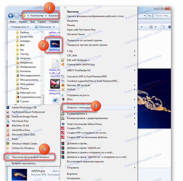Choose Вырезать in context menu

[72, 174]
